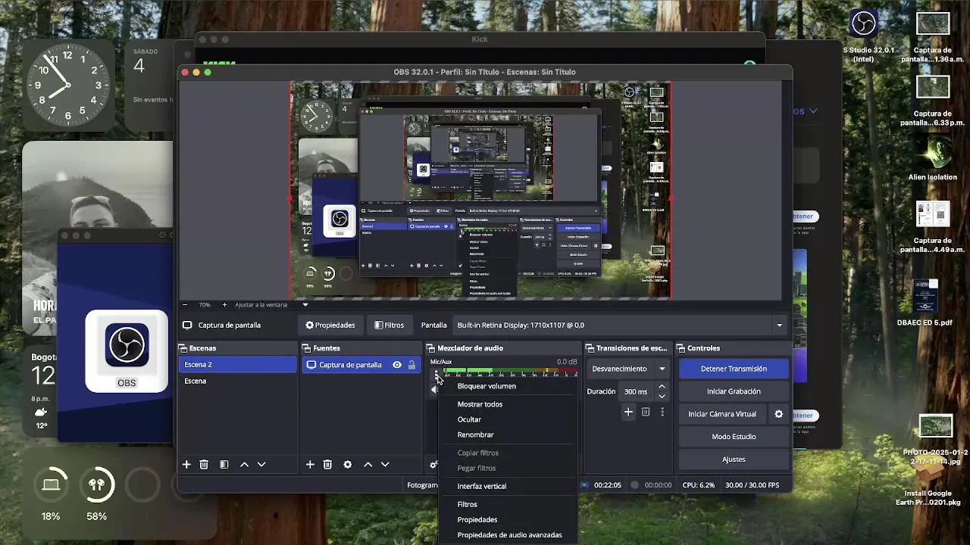Open transition three-dot options menu

(x=662, y=412)
